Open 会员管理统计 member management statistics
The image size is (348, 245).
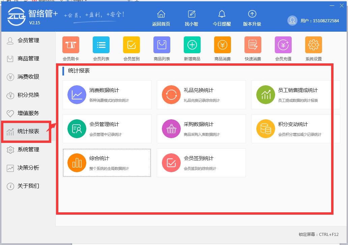coord(107,129)
